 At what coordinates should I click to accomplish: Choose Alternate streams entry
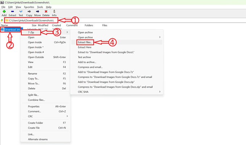(x=45, y=139)
